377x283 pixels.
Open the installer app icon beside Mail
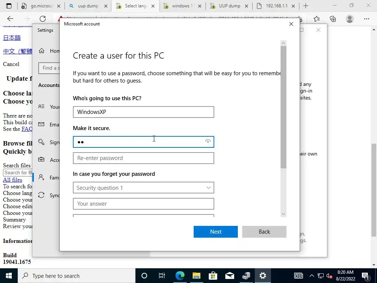(x=246, y=276)
